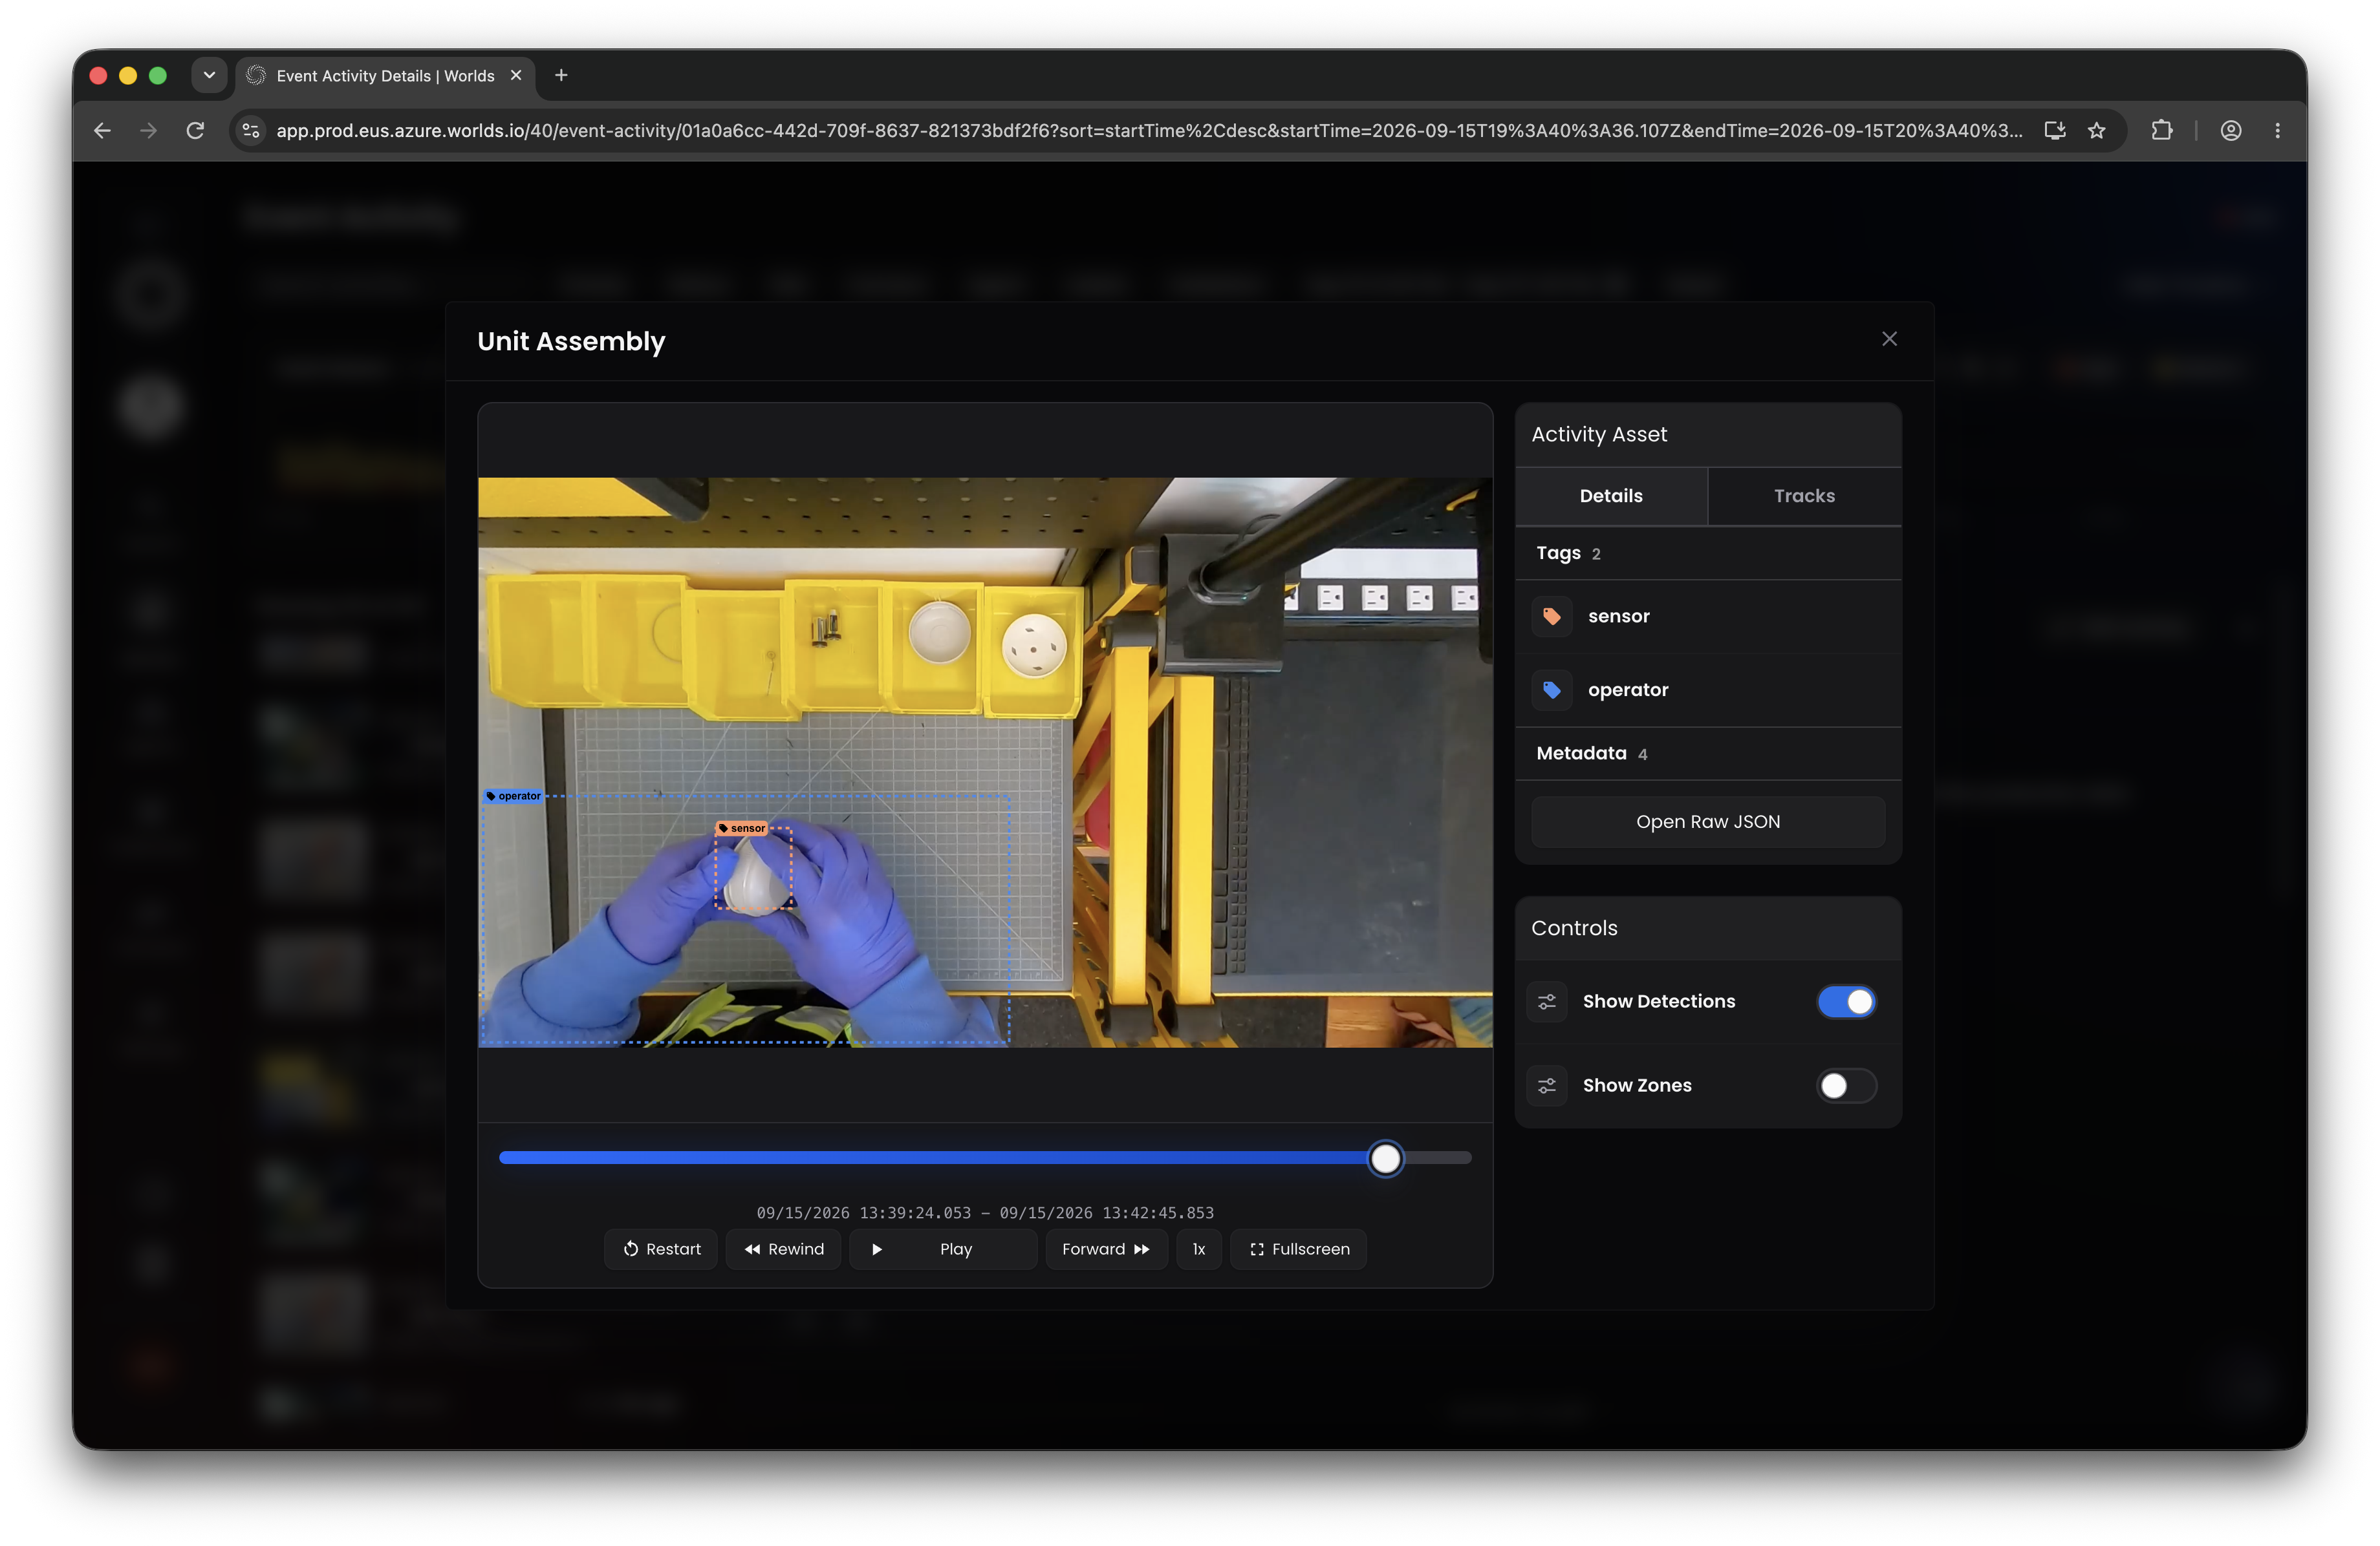This screenshot has width=2380, height=1546.
Task: Play the activity video
Action: (943, 1249)
